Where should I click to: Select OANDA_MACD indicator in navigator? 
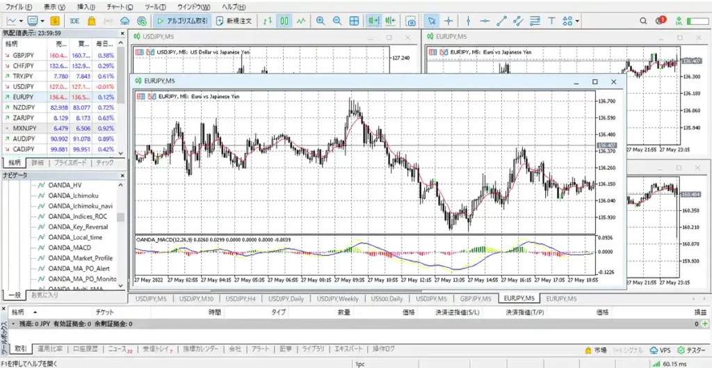[x=70, y=248]
